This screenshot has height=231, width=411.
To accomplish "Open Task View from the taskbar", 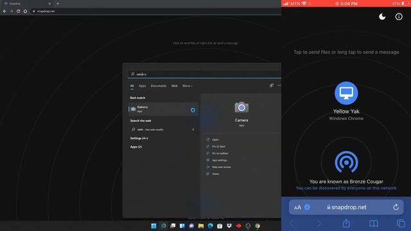I will pyautogui.click(x=173, y=226).
